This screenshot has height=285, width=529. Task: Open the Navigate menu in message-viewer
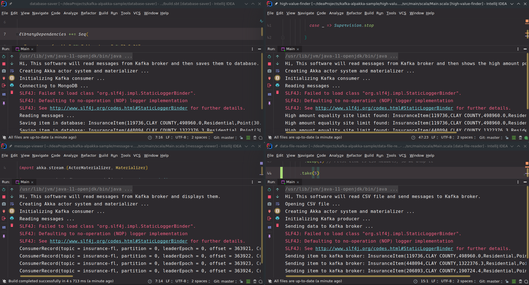[40, 155]
